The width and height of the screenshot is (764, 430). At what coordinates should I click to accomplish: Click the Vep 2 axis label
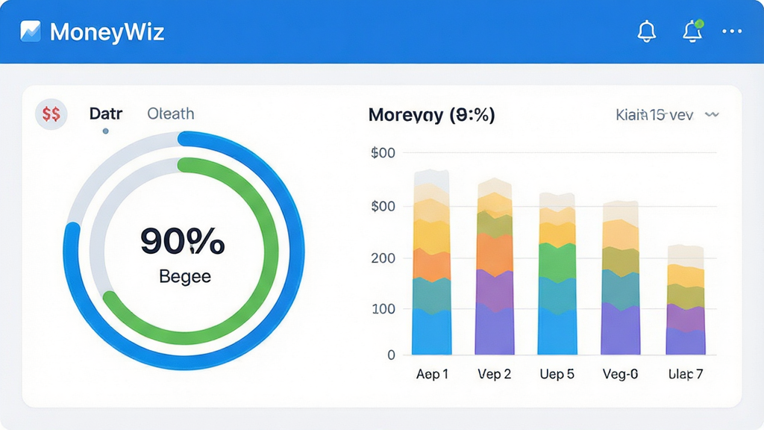pos(495,374)
